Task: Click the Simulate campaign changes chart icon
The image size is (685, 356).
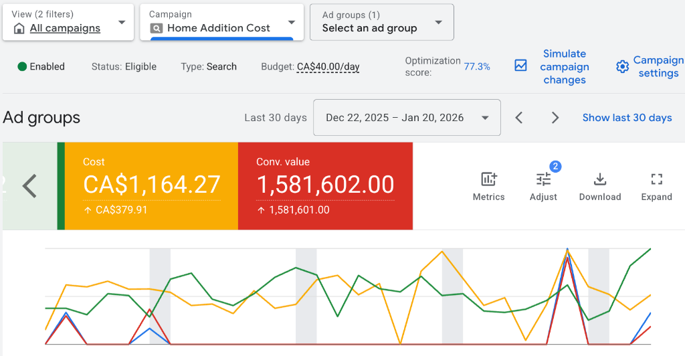Action: pyautogui.click(x=520, y=66)
